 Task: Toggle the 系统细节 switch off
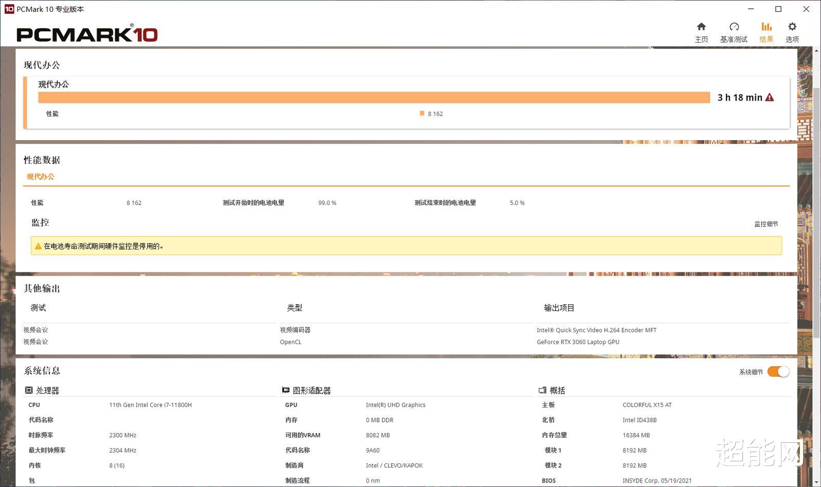tap(778, 372)
